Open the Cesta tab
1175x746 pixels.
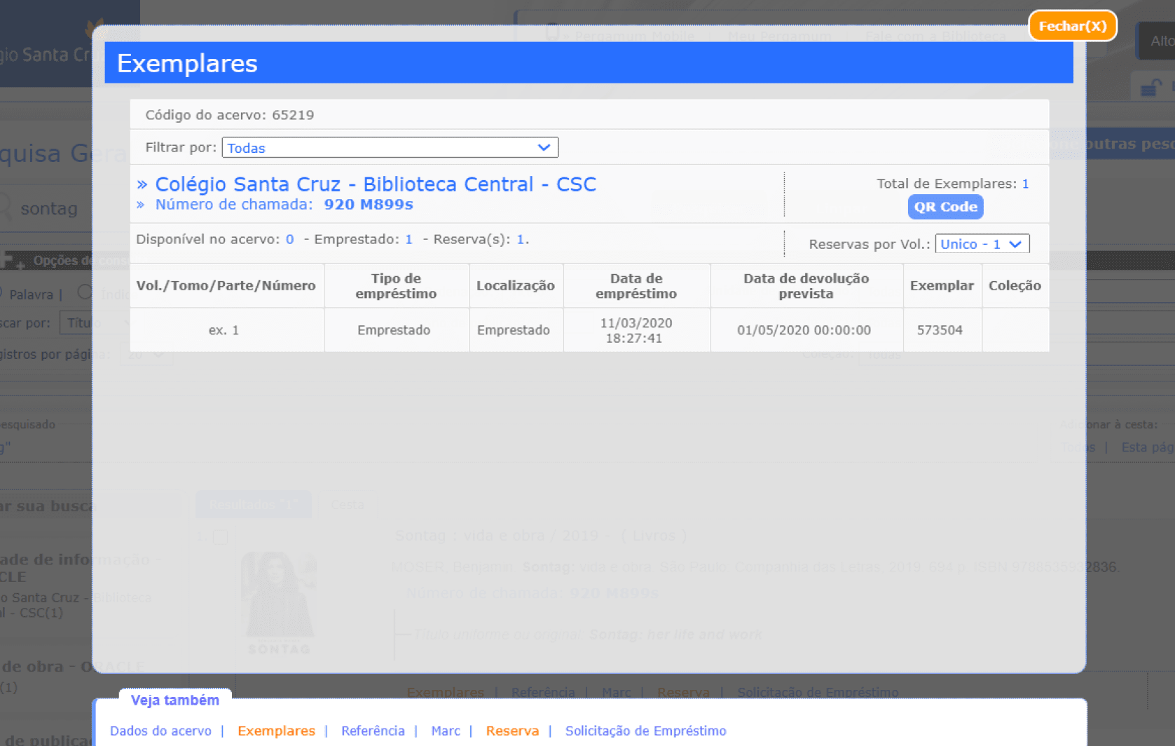point(348,505)
